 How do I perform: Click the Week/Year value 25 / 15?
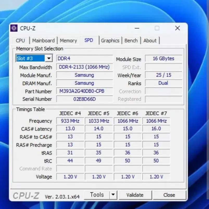tap(163, 75)
